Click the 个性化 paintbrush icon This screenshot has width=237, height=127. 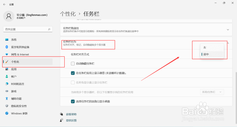[7, 62]
